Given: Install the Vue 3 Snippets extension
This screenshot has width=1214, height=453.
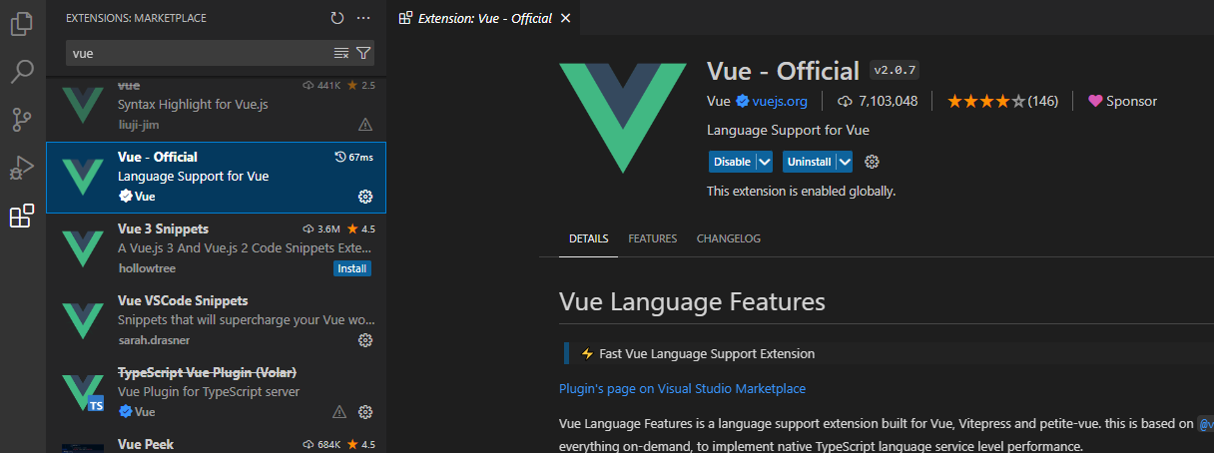Looking at the screenshot, I should 352,268.
